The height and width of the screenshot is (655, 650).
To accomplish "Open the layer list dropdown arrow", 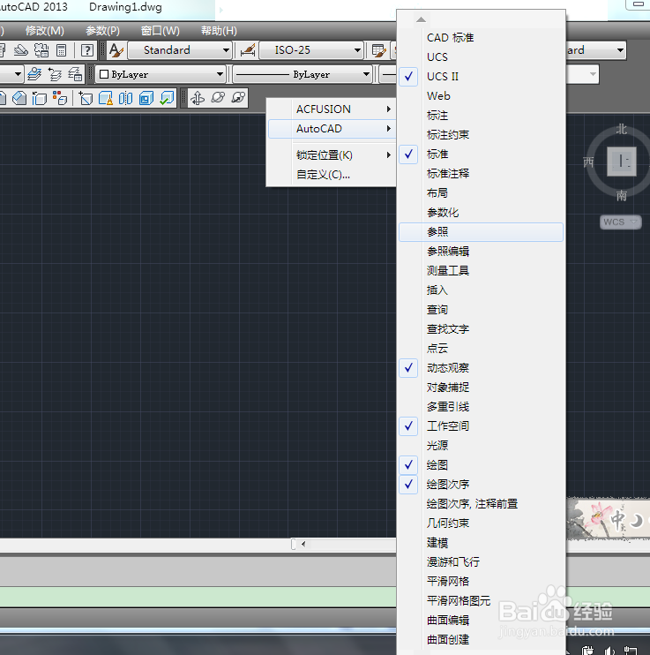I will coord(18,74).
